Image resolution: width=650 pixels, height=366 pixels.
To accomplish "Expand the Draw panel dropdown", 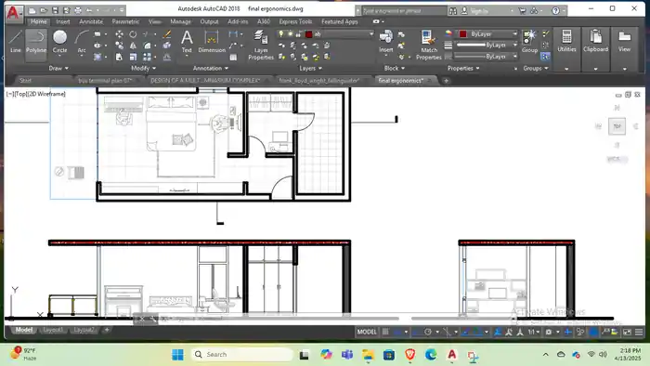I will click(58, 68).
